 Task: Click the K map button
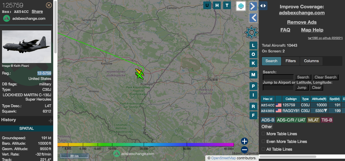tap(253, 63)
